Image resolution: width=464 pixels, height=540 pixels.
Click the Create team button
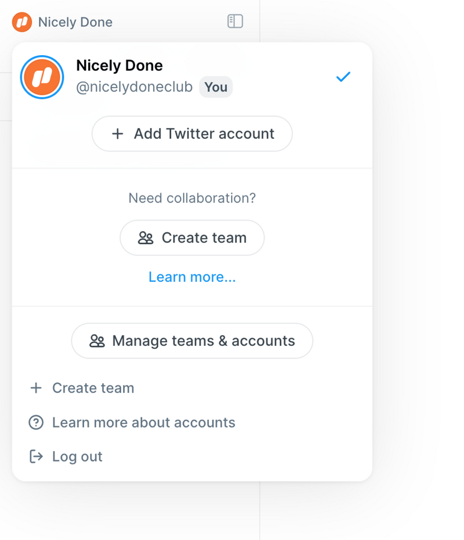192,238
